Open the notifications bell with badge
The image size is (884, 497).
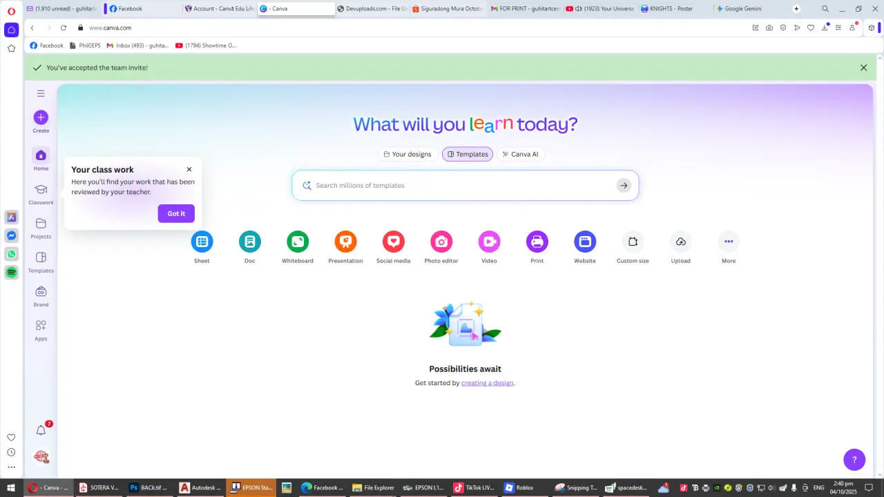41,430
